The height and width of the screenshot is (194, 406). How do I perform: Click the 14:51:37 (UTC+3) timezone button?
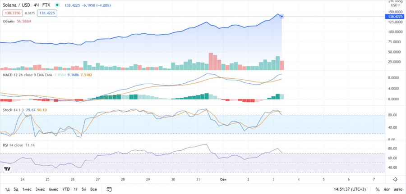point(351,189)
